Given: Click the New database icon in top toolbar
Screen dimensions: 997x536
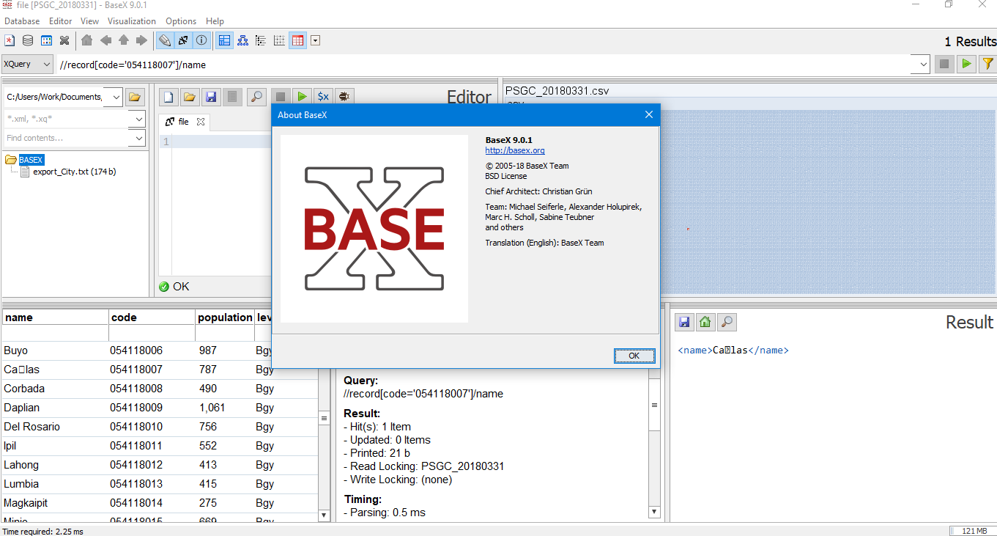Looking at the screenshot, I should pos(10,40).
